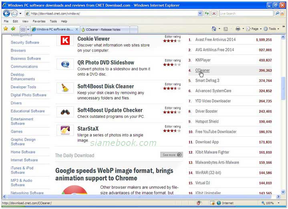Open the Developer Tools category

pyautogui.click(x=23, y=87)
